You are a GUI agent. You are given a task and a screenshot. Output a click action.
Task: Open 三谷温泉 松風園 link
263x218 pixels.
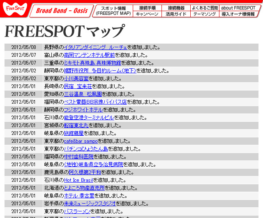coord(83,94)
